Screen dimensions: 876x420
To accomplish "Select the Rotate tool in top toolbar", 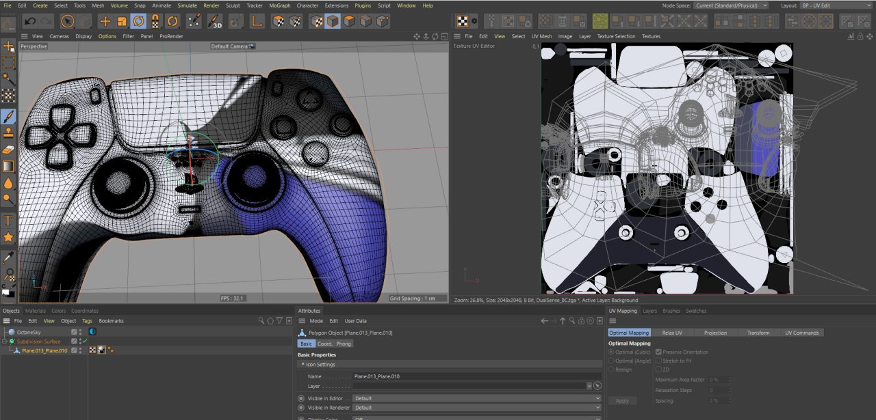I will (x=138, y=22).
